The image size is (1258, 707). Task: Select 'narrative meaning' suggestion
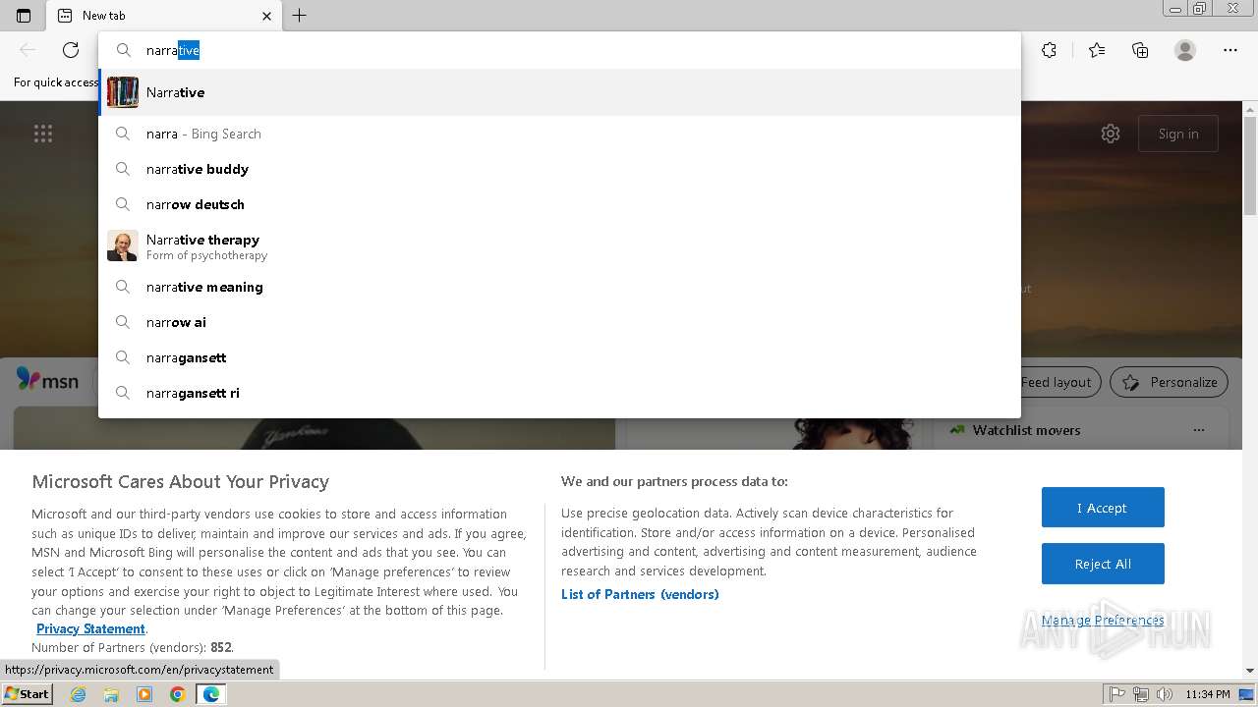[560, 287]
